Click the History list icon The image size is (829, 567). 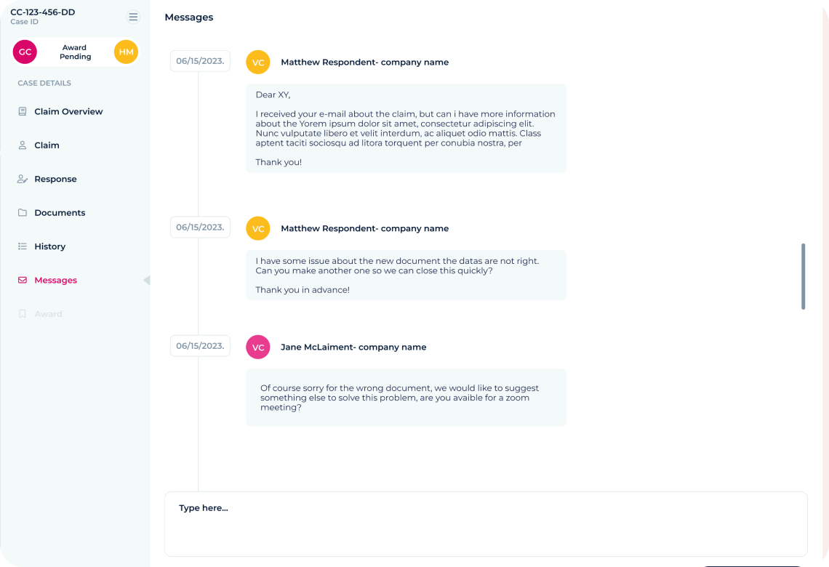[23, 246]
